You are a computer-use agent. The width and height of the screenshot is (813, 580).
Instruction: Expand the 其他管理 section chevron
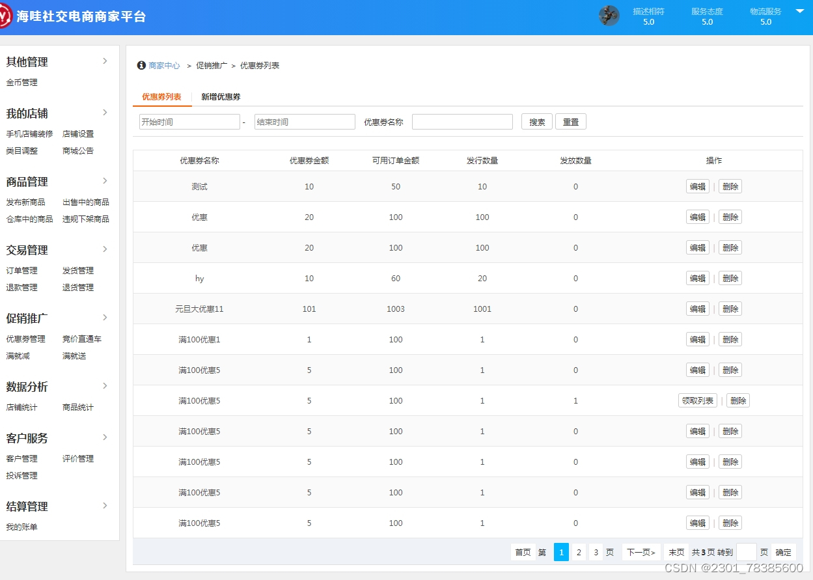pyautogui.click(x=105, y=61)
